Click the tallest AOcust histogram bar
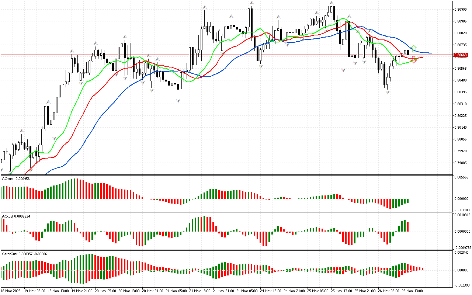 75,189
